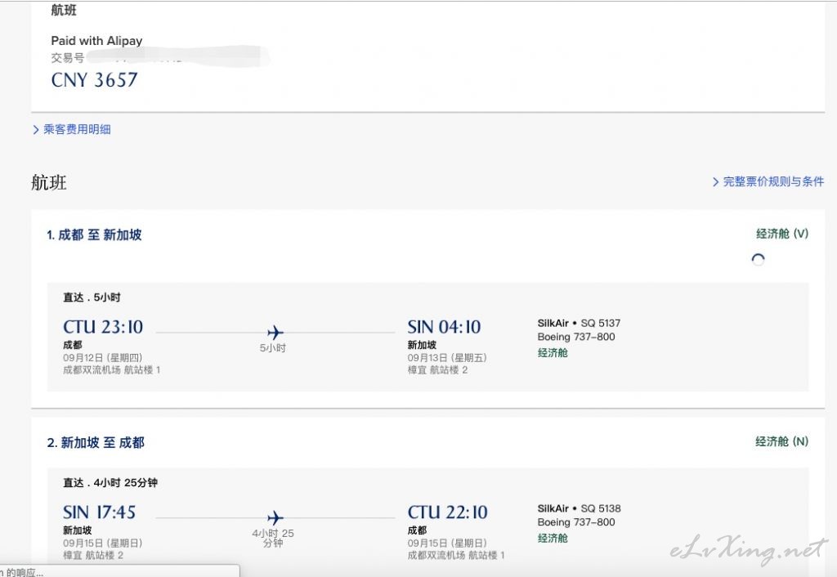837x577 pixels.
Task: Click SIN 17:45 departure time
Action: click(x=100, y=512)
